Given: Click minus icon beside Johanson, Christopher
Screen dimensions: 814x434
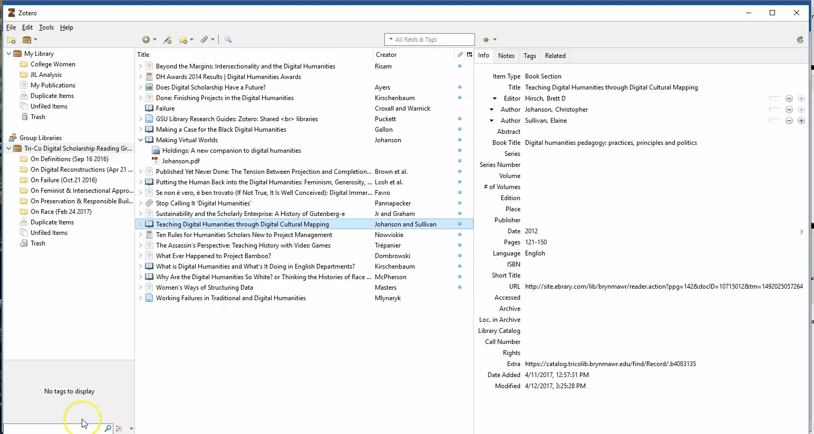Looking at the screenshot, I should 789,110.
